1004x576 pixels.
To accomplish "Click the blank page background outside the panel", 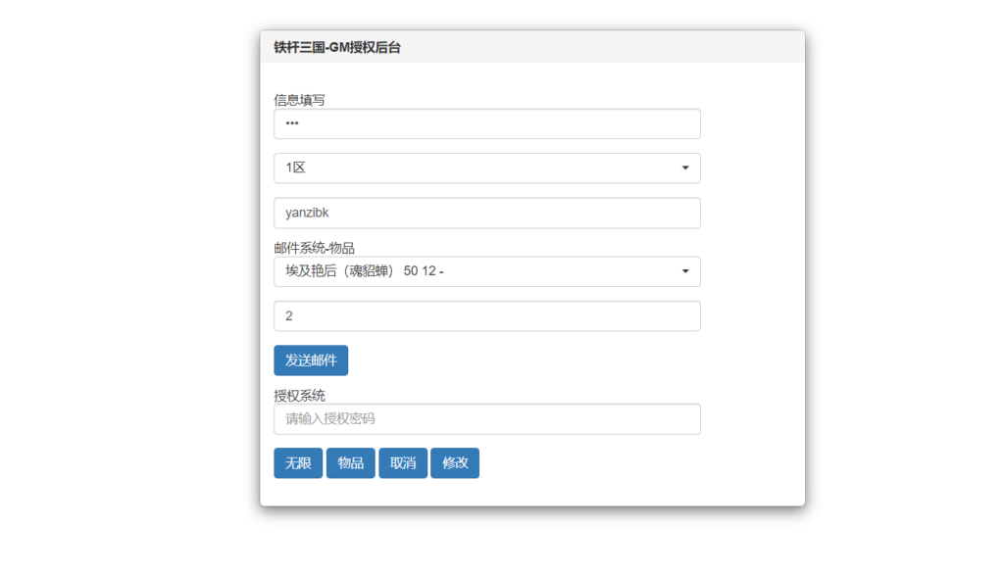I will [x=127, y=294].
